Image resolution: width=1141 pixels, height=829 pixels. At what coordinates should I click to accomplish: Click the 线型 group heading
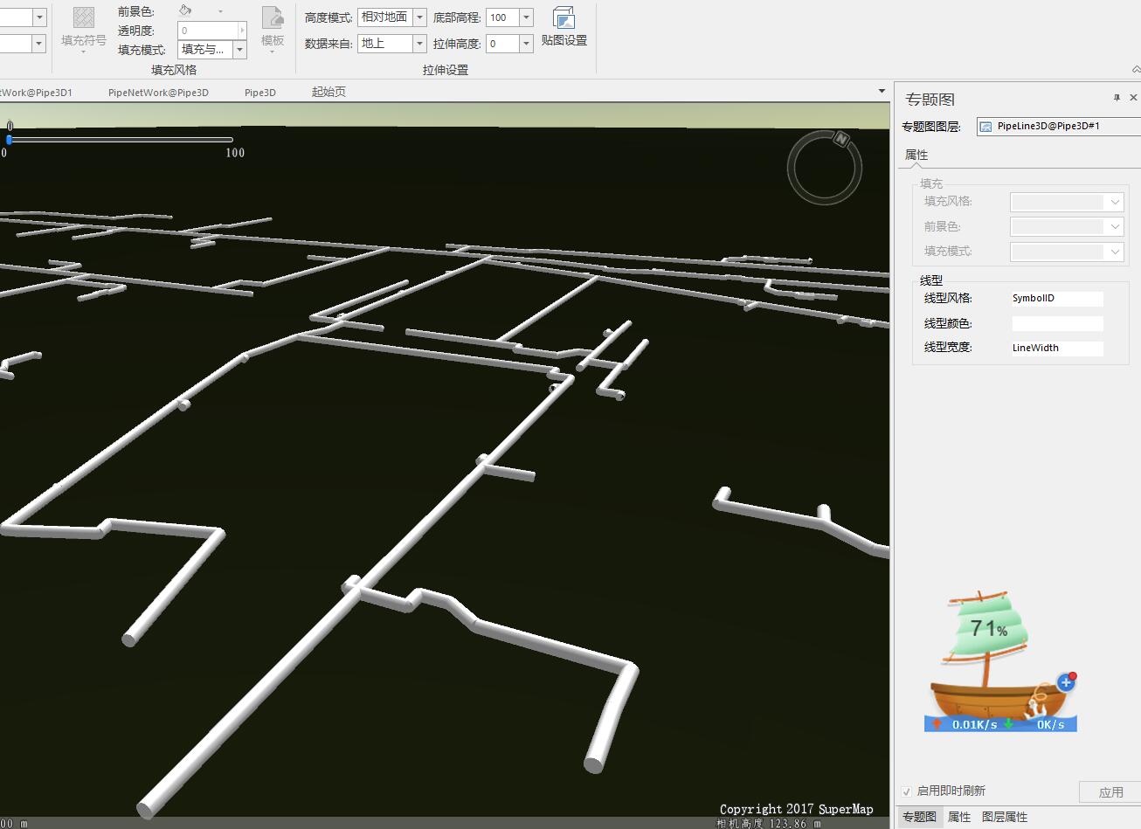point(931,280)
